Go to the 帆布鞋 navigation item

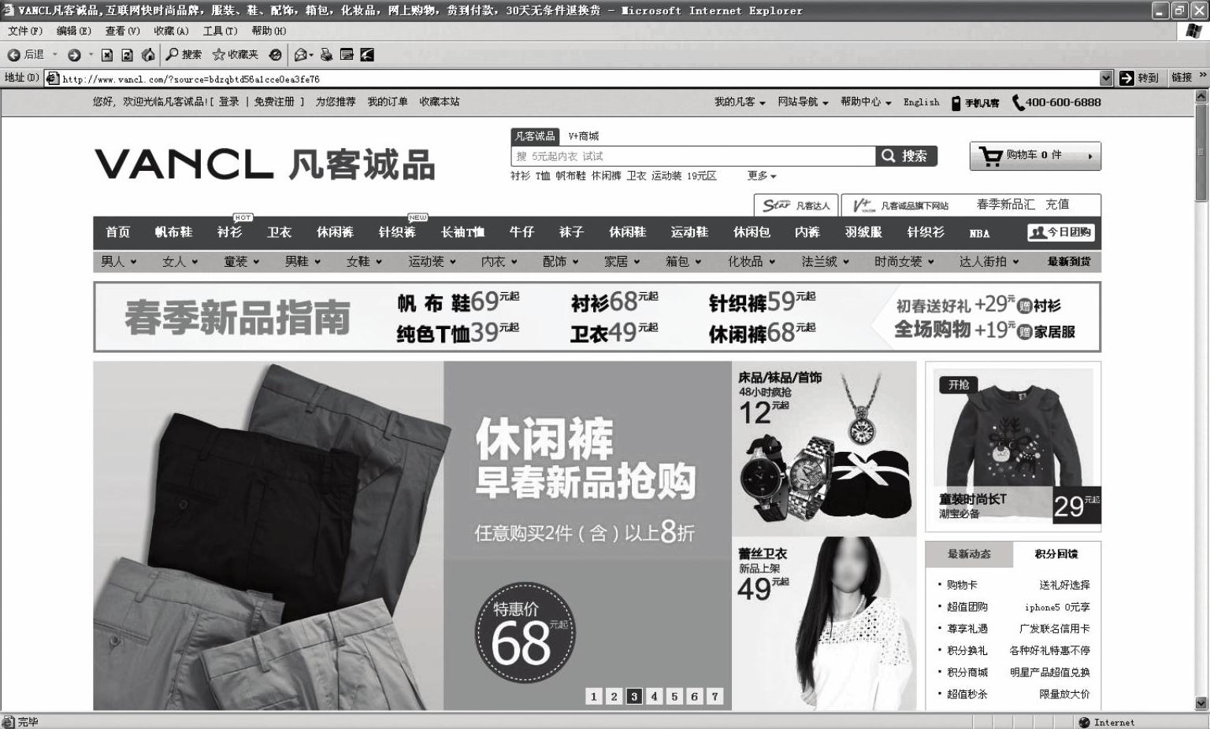point(173,232)
